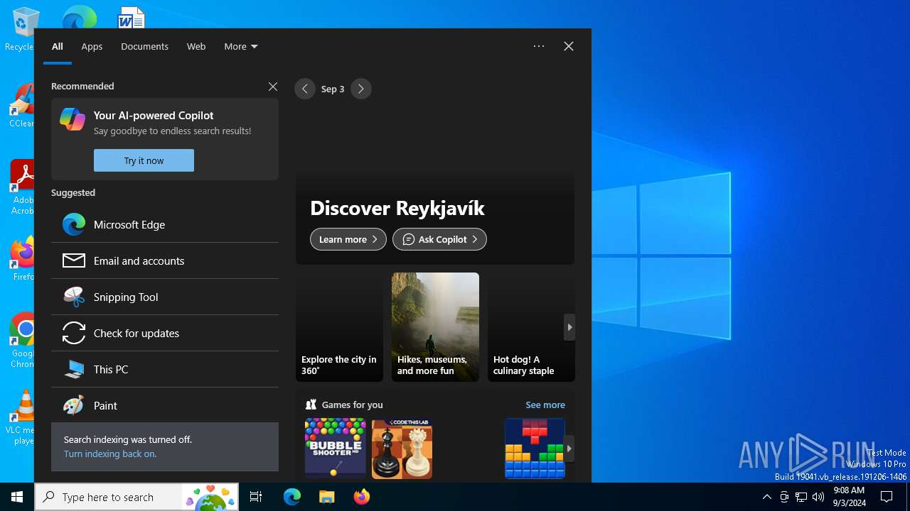Click Turn indexing back on link
Viewport: 910px width, 511px height.
[x=110, y=454]
